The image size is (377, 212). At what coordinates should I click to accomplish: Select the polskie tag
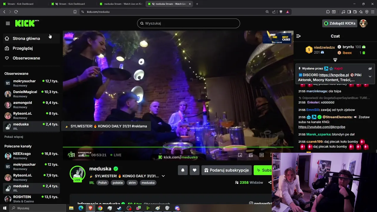118,183
